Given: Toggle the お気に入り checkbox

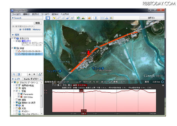Looking at the screenshot, I should click(15, 38).
